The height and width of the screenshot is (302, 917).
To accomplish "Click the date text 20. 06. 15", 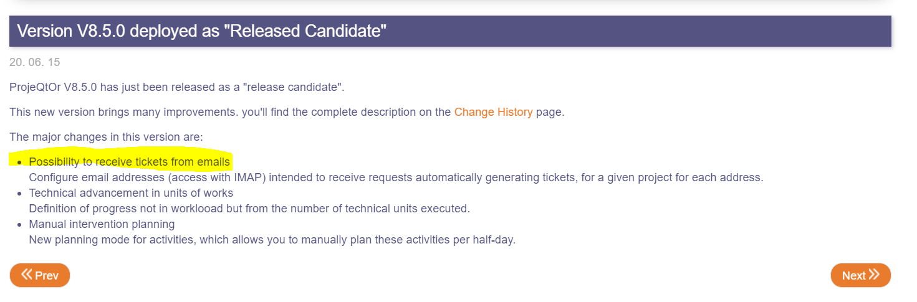I will click(x=34, y=62).
